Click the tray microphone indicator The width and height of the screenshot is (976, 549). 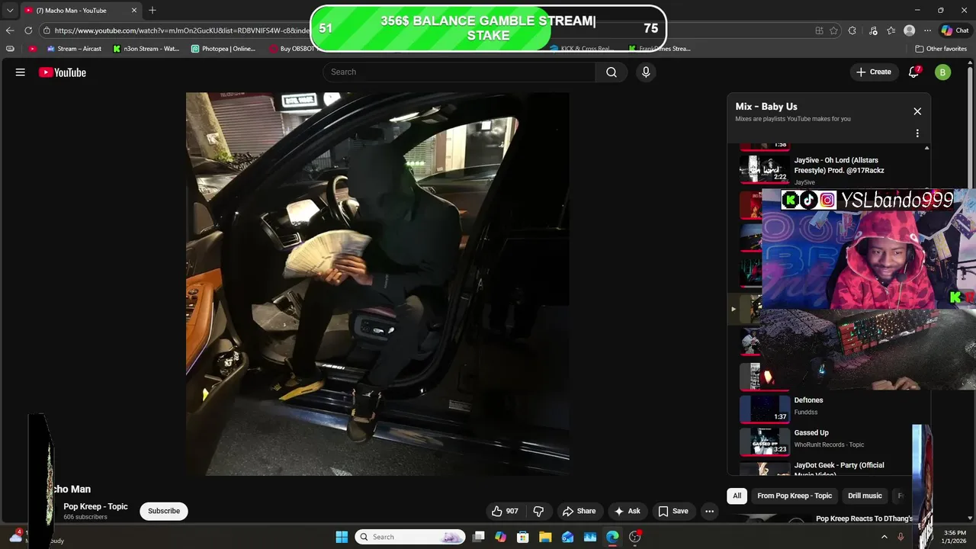coord(901,537)
